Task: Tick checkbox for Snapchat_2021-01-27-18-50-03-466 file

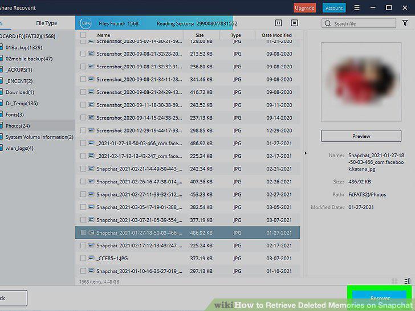Action: coord(83,233)
